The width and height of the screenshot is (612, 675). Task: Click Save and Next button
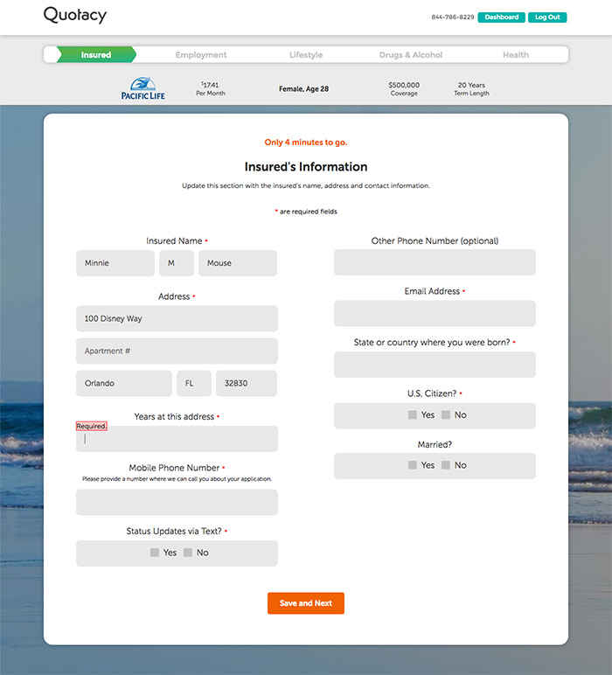[x=306, y=603]
